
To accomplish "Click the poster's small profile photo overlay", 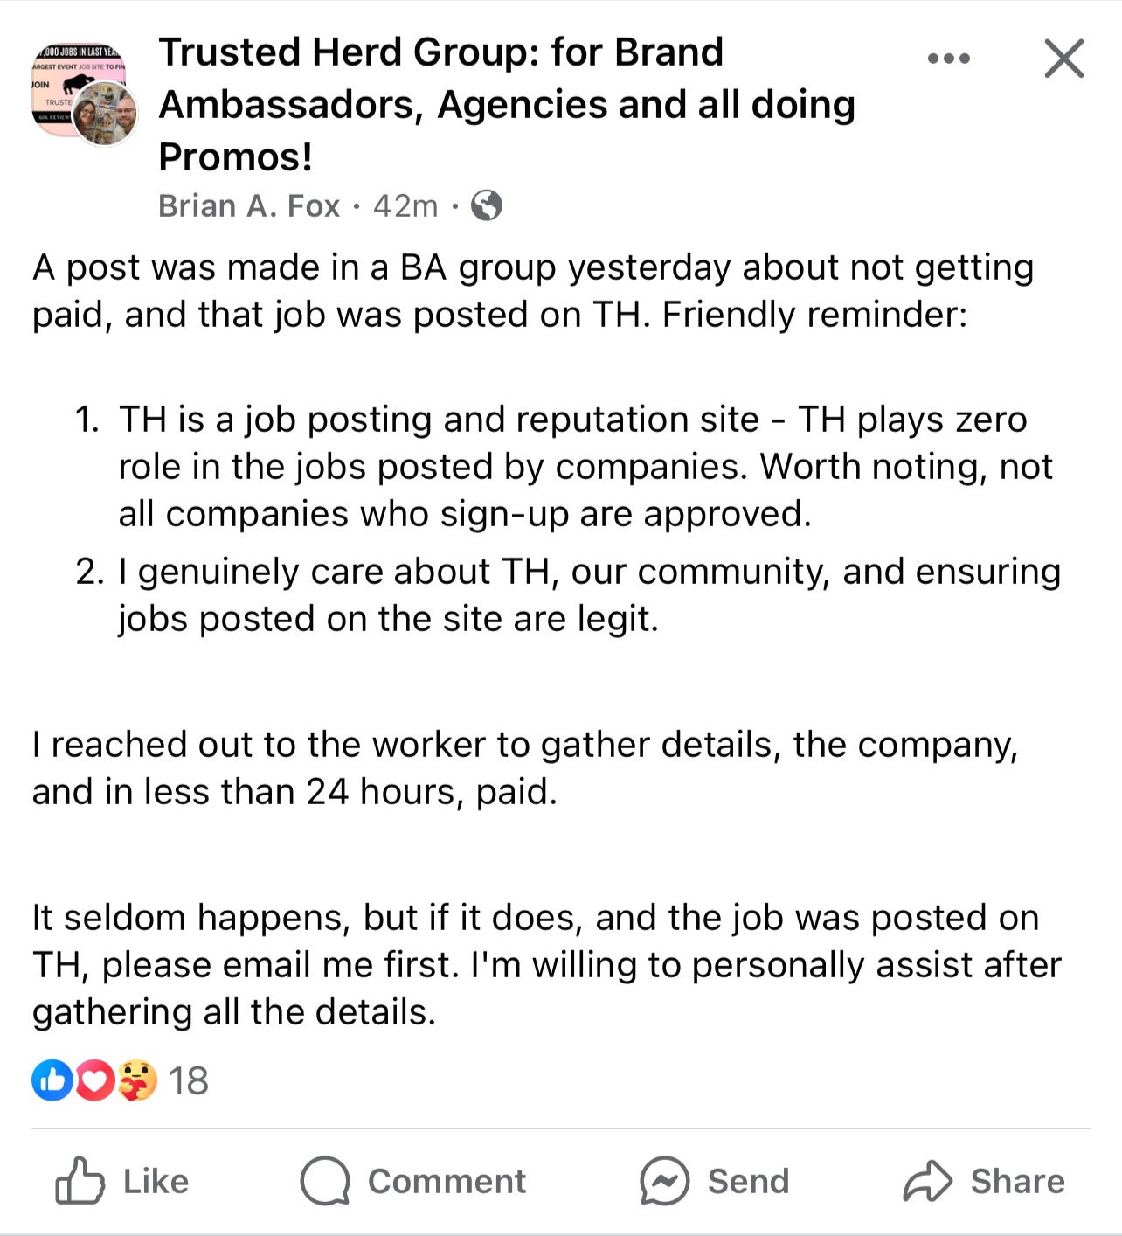I will tap(106, 114).
